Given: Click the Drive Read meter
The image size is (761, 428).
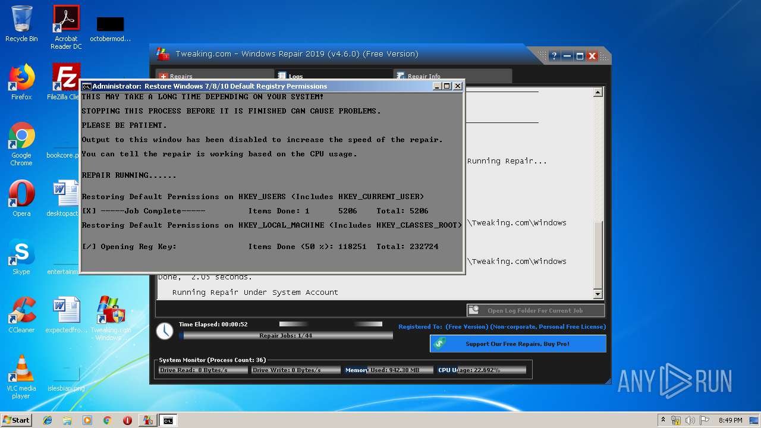Looking at the screenshot, I should point(203,370).
